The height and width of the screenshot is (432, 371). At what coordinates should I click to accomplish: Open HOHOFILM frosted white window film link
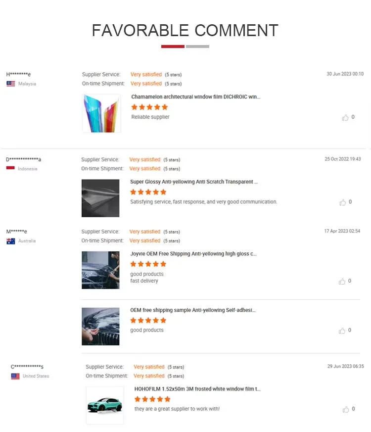[x=197, y=389]
